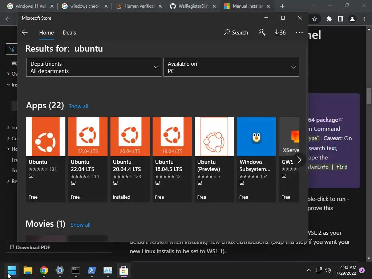Open Windows Subsystem penguin app tile

tap(256, 159)
